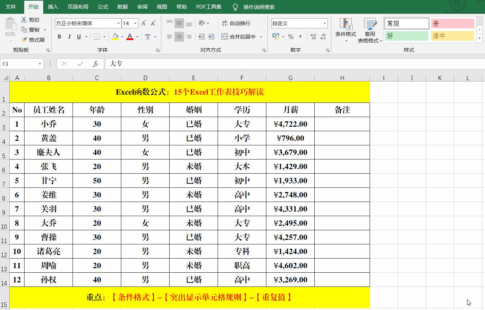Viewport: 485px width, 310px height.
Task: Toggle underline formatting
Action: coord(79,36)
